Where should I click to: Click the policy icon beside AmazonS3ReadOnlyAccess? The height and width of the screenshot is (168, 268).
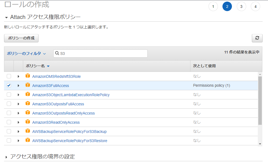pyautogui.click(x=28, y=122)
